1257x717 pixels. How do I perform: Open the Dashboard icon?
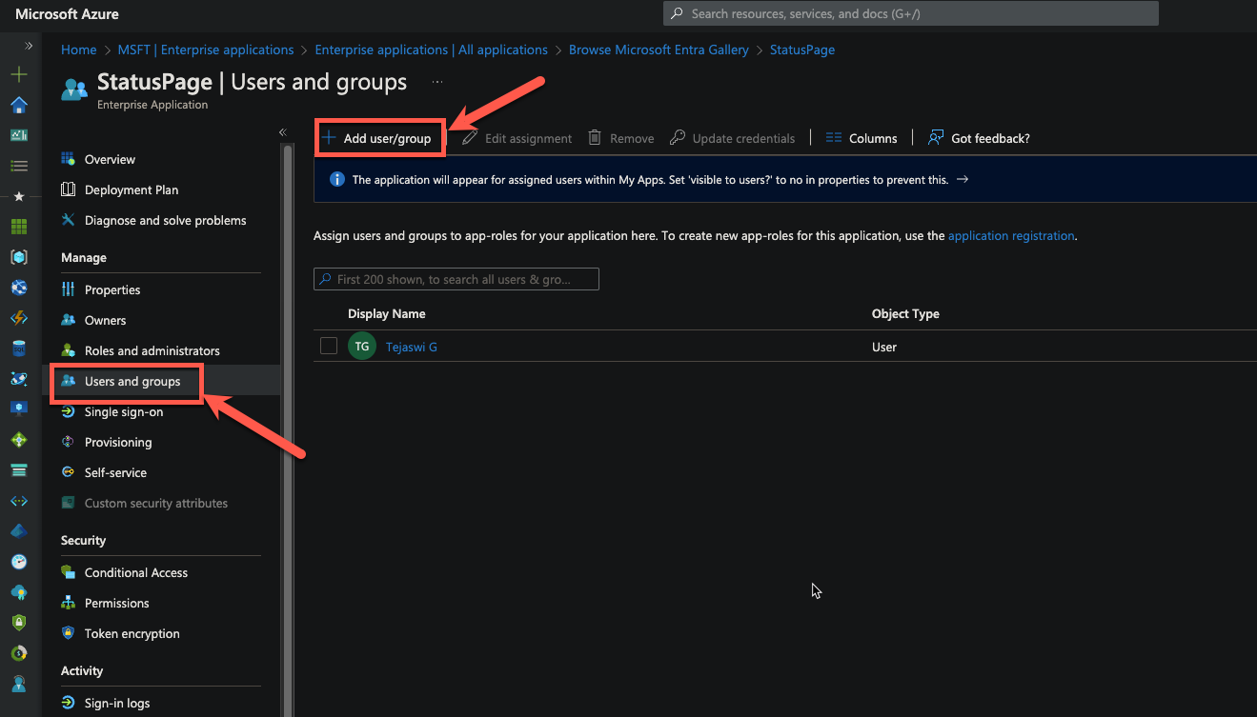(x=19, y=134)
